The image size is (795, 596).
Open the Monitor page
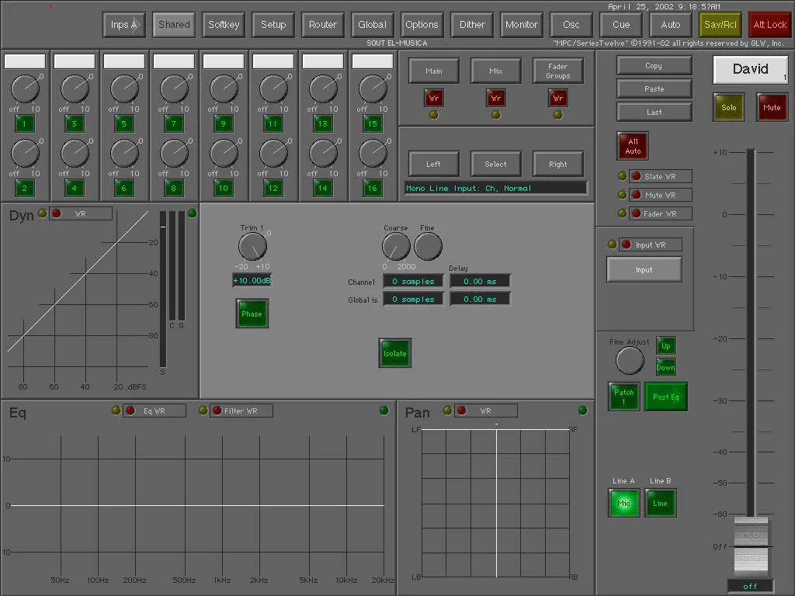click(x=521, y=24)
